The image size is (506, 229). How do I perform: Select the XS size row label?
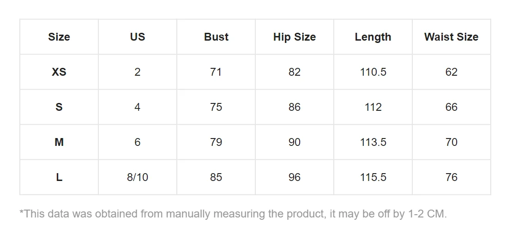pyautogui.click(x=59, y=72)
